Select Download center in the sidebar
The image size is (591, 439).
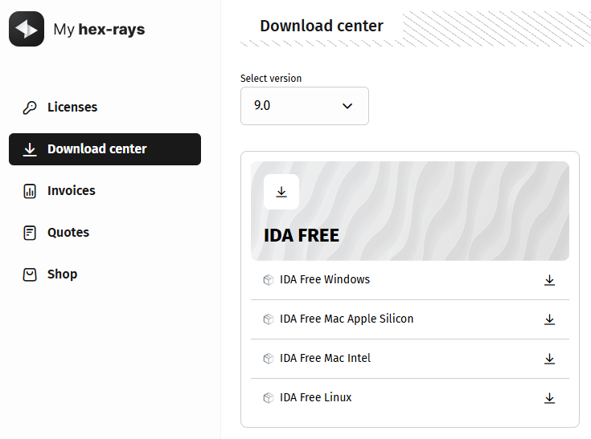(105, 149)
